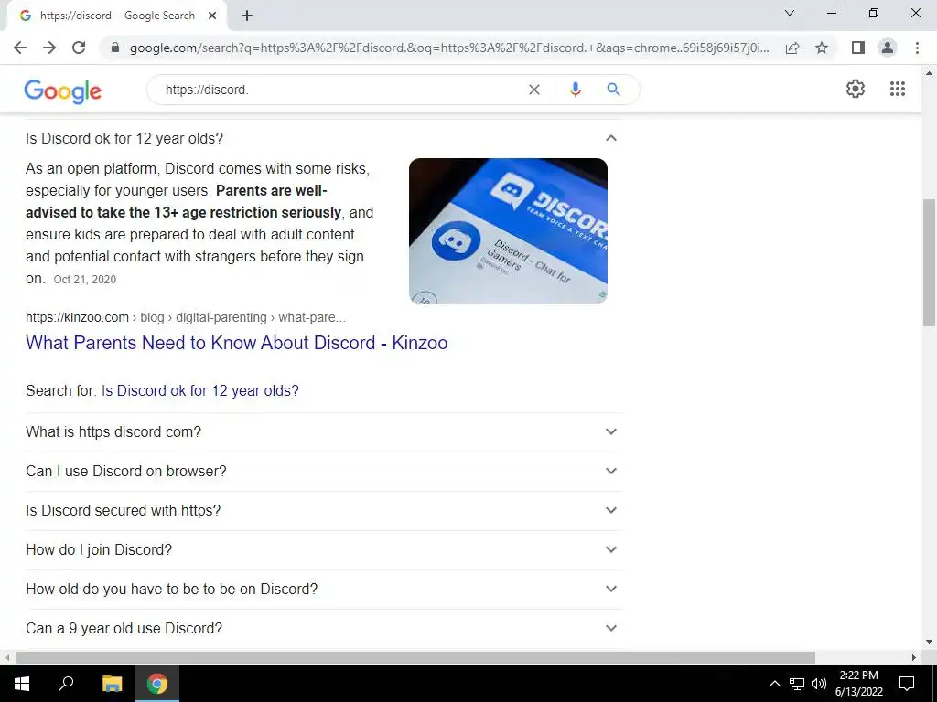This screenshot has width=937, height=702.
Task: Click 'Oct 21, 2020' date text
Action: pos(85,280)
